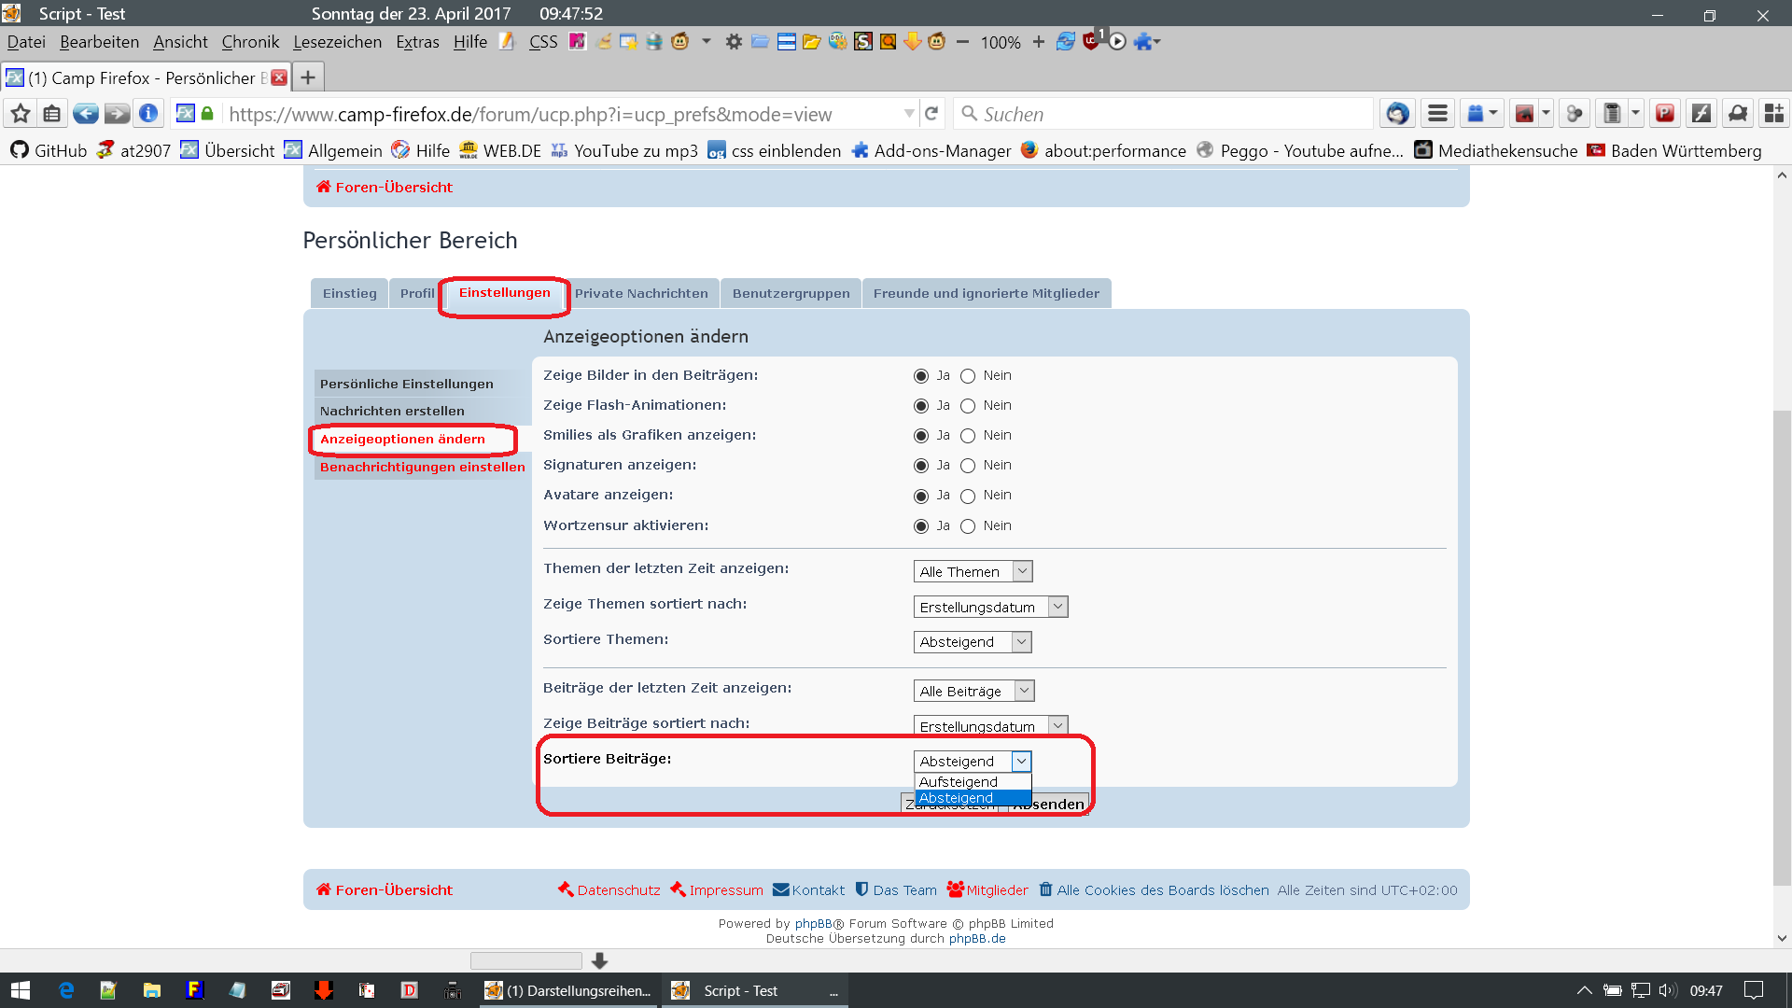Choose Aufsteigend in open dropdown list
The height and width of the screenshot is (1008, 1792).
(959, 782)
